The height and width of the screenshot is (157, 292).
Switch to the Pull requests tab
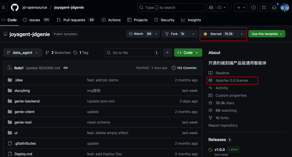76,20
